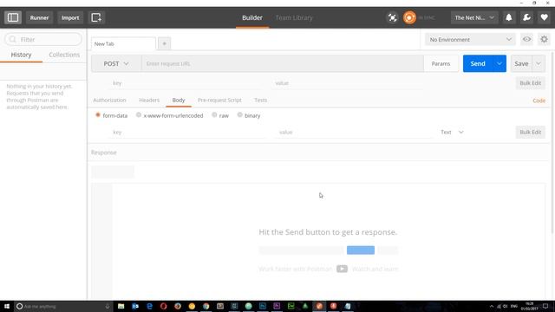Viewport: 555px width, 312px height.
Task: Click Bulk Edit in the body section
Action: pos(530,132)
